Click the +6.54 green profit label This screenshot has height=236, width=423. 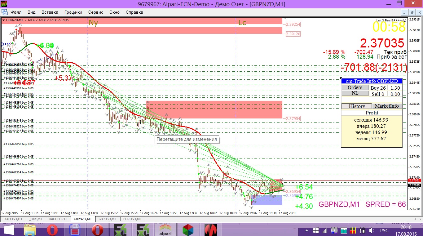[x=304, y=187]
